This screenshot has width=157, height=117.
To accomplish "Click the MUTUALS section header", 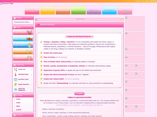I will 23,115.
